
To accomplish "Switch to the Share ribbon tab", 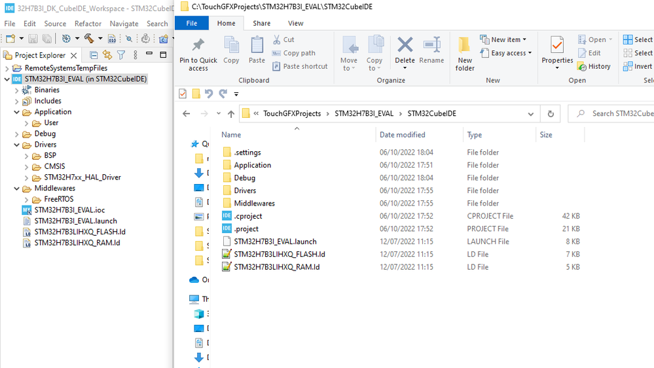I will (x=261, y=24).
